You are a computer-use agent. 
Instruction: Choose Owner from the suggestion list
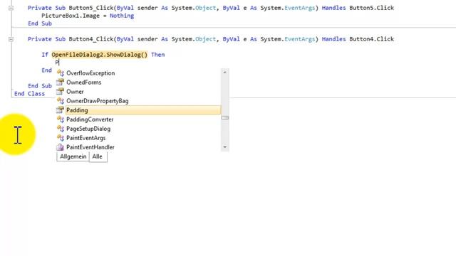pyautogui.click(x=75, y=92)
